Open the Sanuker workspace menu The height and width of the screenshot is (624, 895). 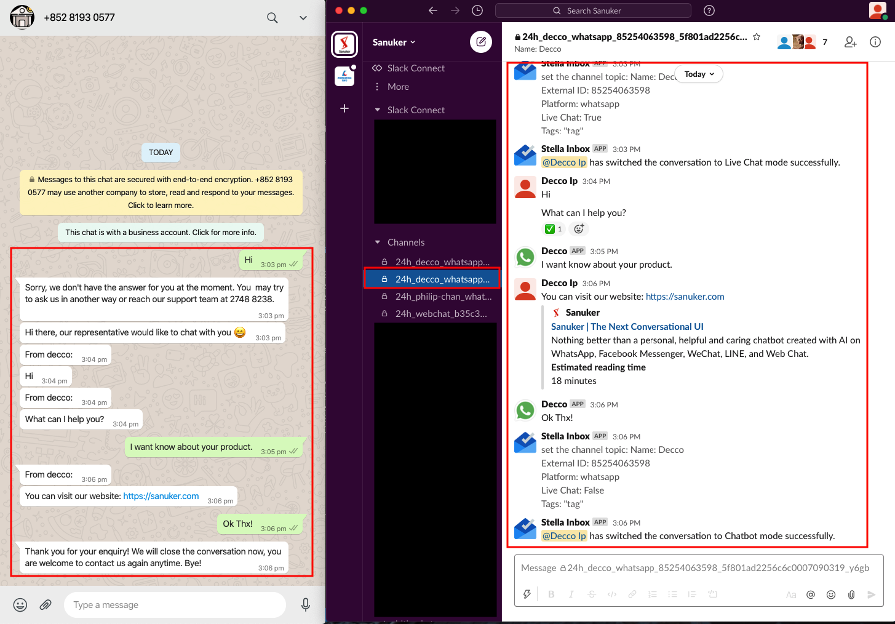pos(394,42)
